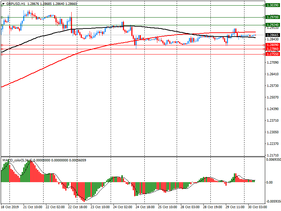This screenshot has height=211, width=281.
Task: Click the 1.23050 value on price scale
Action: 273,132
